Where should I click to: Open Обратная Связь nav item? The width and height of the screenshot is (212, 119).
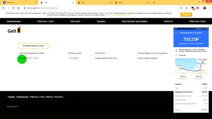(197, 21)
